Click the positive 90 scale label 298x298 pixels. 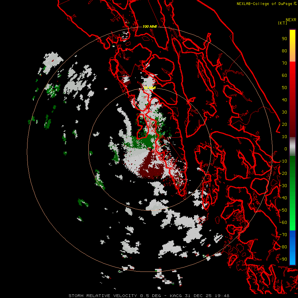(284, 39)
